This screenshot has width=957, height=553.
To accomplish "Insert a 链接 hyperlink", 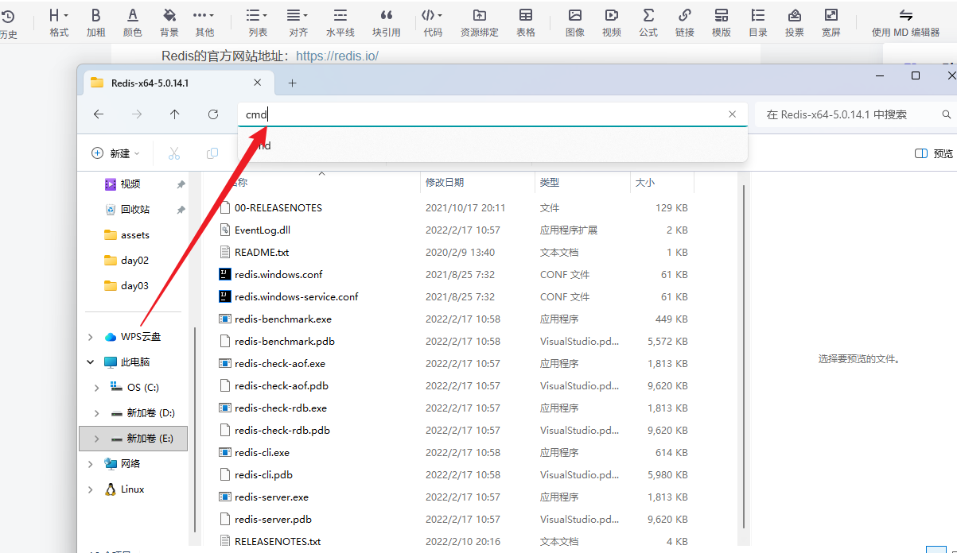I will 685,22.
